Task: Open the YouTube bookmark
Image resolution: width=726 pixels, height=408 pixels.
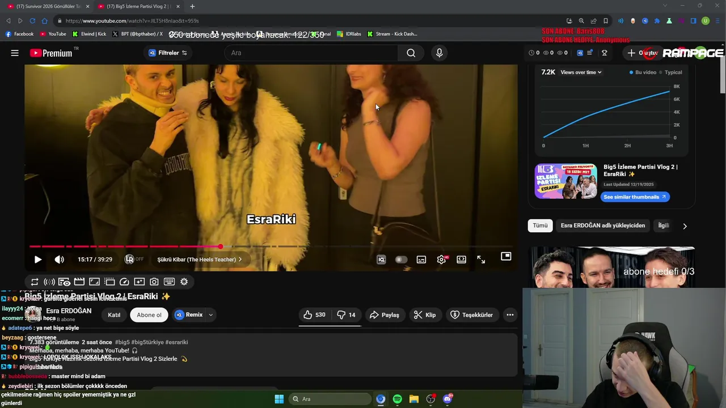Action: coord(53,34)
